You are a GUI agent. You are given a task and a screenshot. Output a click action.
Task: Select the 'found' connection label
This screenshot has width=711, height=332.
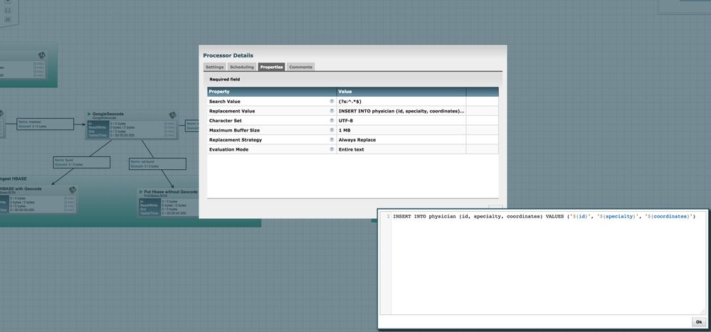(x=82, y=162)
